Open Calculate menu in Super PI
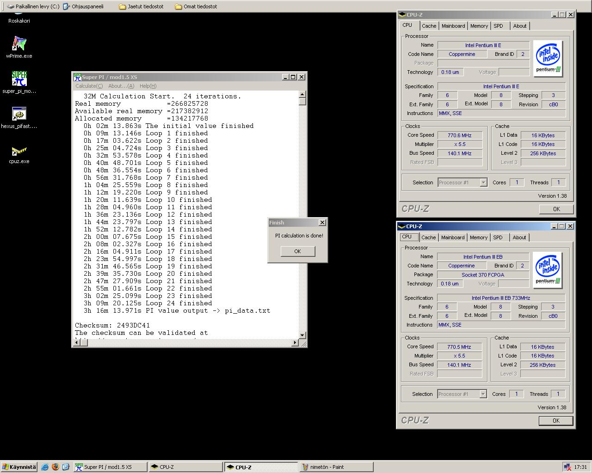The image size is (592, 473). [89, 86]
